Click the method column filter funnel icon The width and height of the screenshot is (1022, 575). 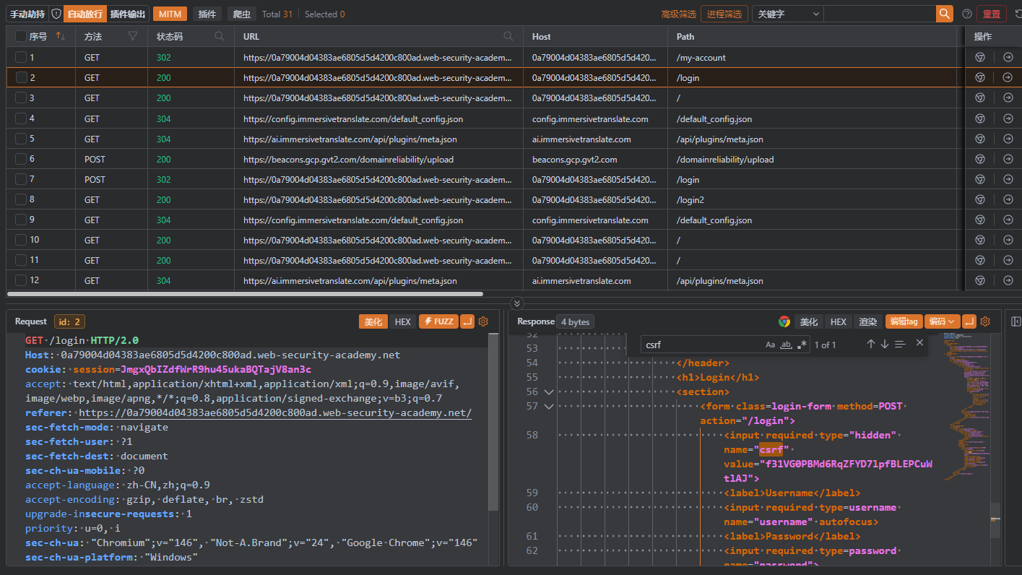pos(132,36)
